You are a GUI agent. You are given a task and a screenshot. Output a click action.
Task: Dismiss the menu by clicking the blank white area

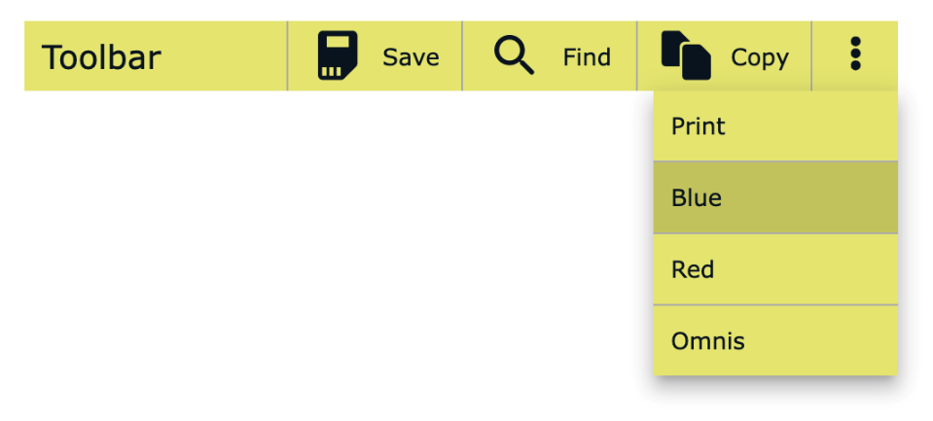333,250
